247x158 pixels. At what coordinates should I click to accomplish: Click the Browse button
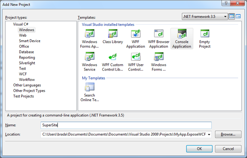(x=228, y=134)
